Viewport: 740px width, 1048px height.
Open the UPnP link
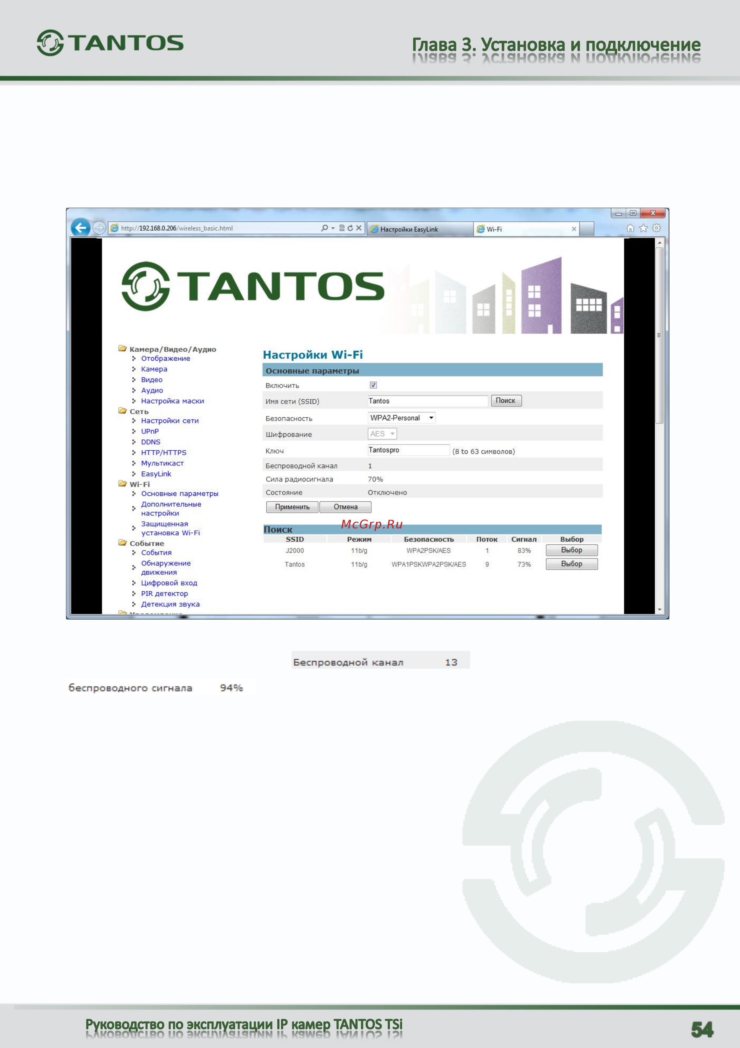coord(150,431)
